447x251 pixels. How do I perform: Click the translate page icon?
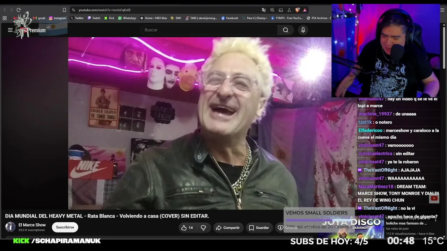pyautogui.click(x=264, y=10)
